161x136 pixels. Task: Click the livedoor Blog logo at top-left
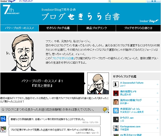click(x=8, y=1)
